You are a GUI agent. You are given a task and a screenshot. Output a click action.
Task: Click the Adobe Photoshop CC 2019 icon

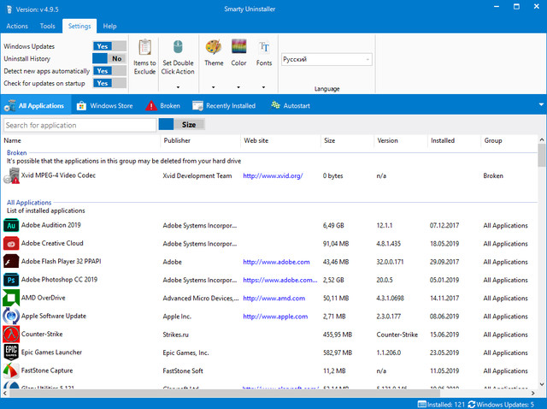point(11,280)
